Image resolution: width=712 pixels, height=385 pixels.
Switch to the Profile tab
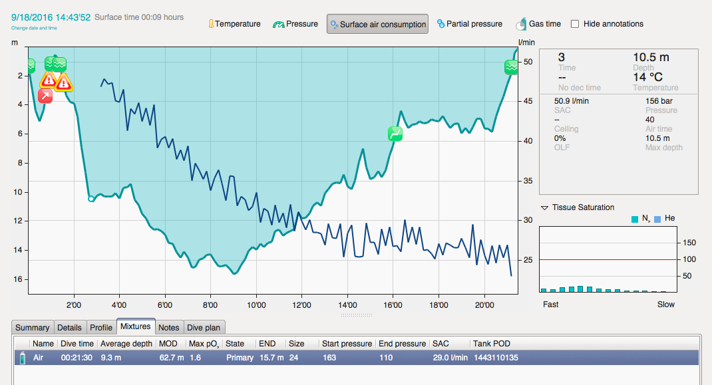100,327
